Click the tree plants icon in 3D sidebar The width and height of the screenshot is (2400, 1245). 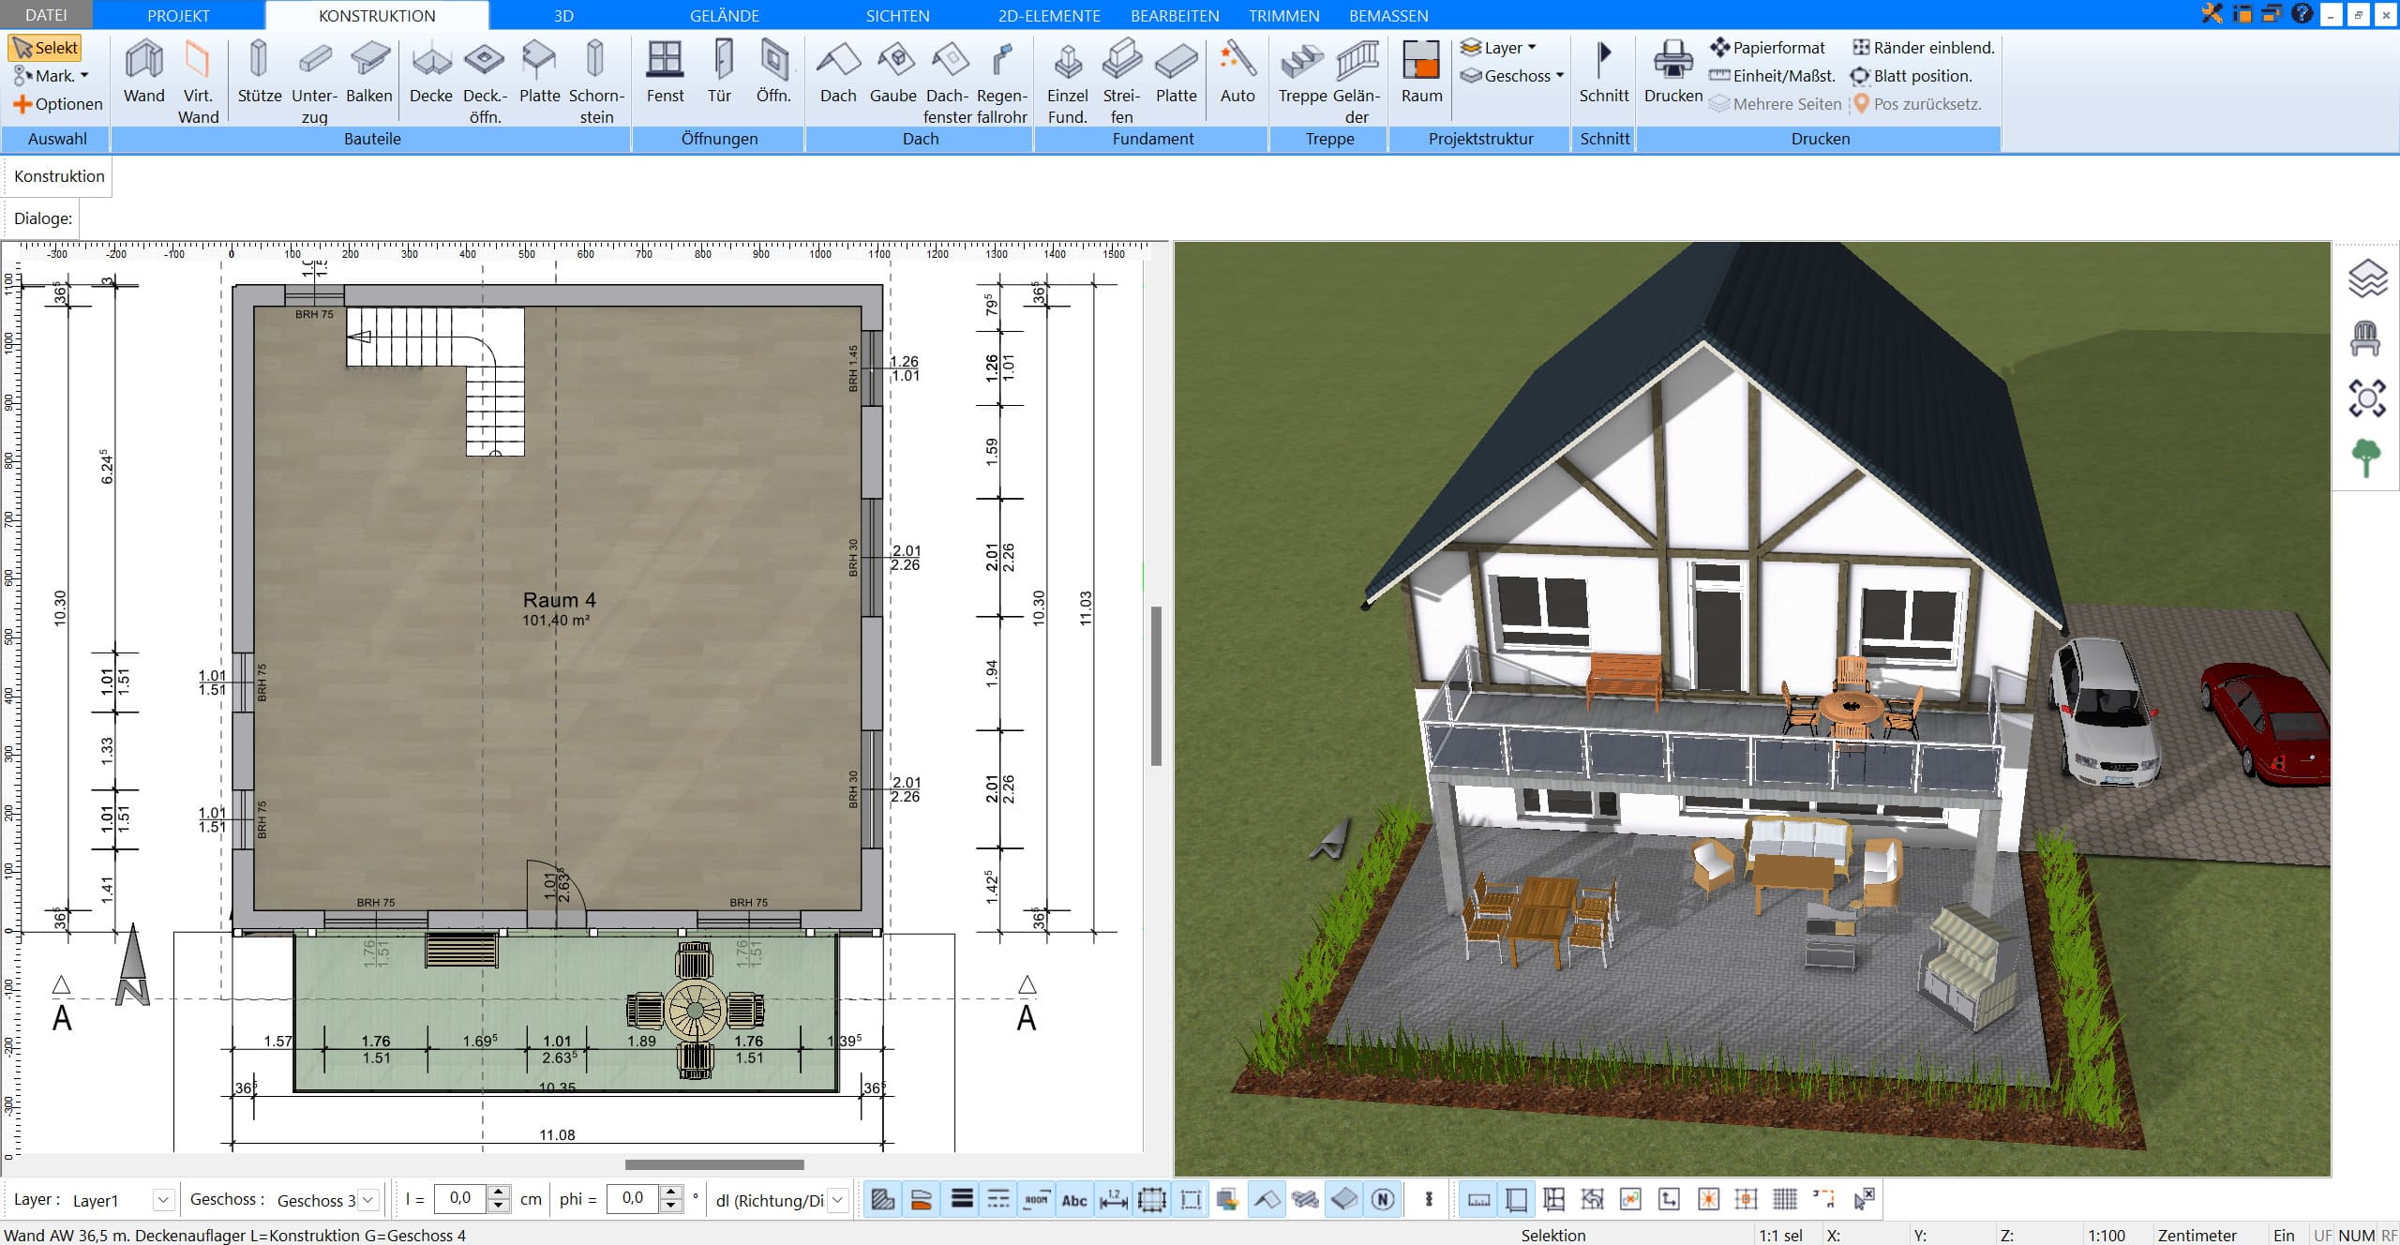point(2366,458)
